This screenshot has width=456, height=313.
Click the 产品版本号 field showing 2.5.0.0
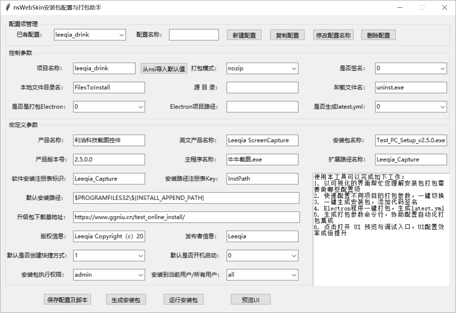pos(109,160)
